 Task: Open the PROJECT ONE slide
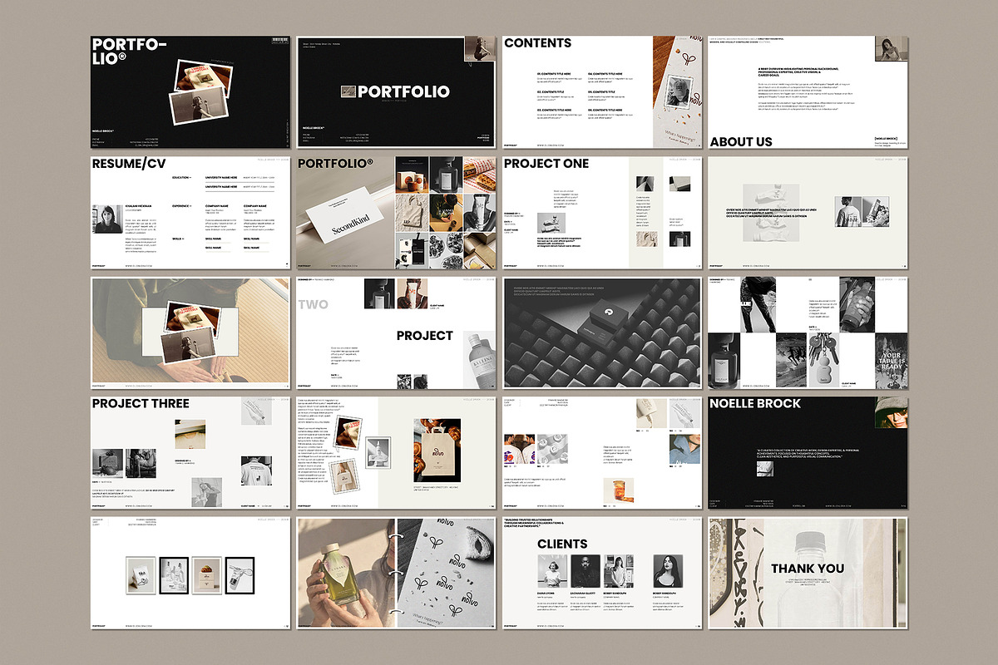[602, 212]
